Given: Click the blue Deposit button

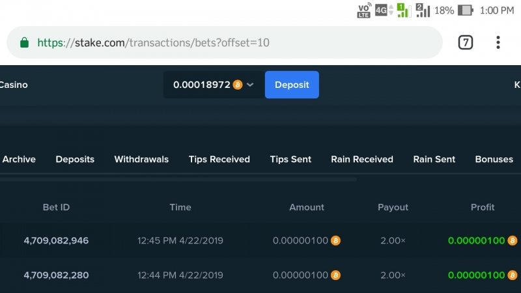Looking at the screenshot, I should (292, 85).
